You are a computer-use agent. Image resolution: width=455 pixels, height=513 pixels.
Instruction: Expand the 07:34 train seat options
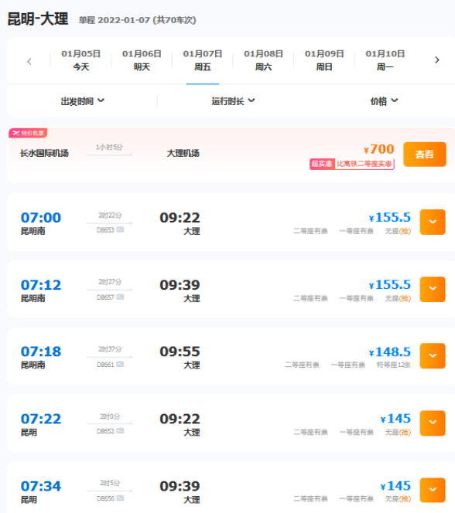[x=433, y=490]
